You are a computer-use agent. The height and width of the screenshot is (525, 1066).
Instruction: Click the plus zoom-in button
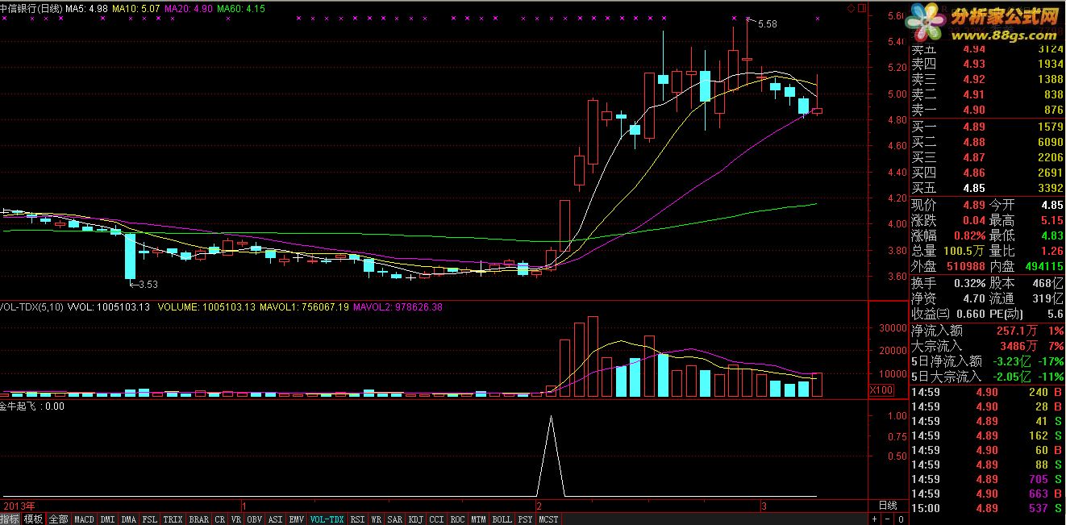point(874,519)
